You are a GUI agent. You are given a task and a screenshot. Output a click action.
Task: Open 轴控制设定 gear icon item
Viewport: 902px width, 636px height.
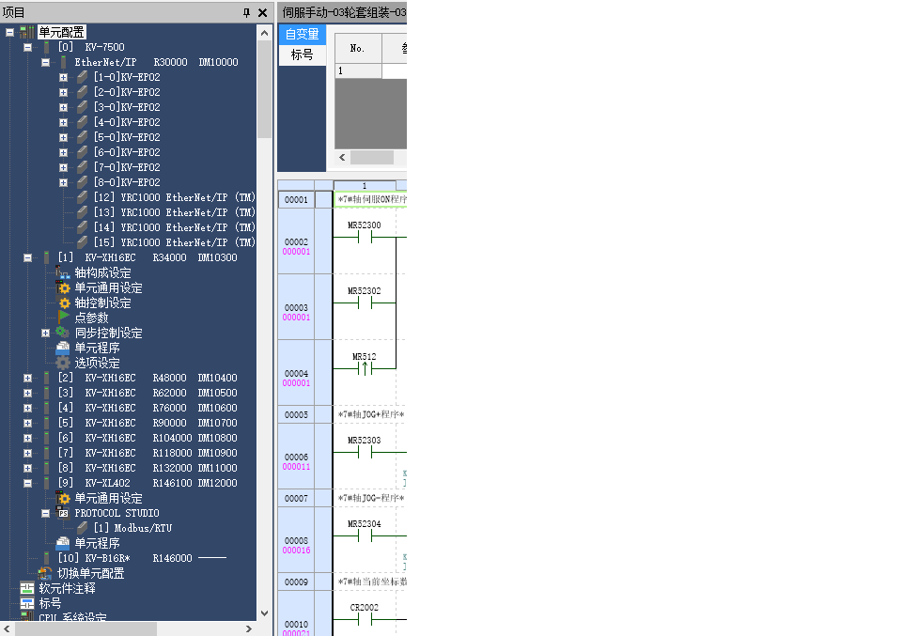point(63,302)
